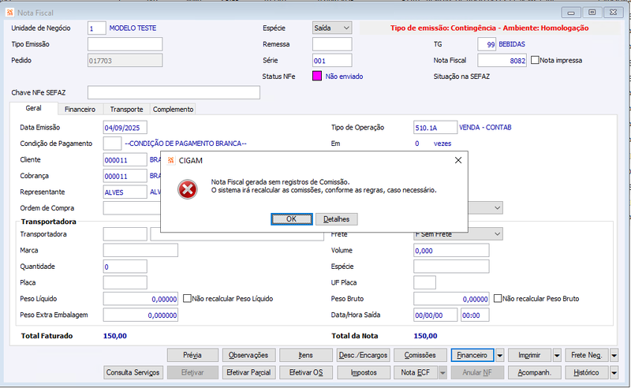Open Detalhes of the error message

tap(337, 219)
